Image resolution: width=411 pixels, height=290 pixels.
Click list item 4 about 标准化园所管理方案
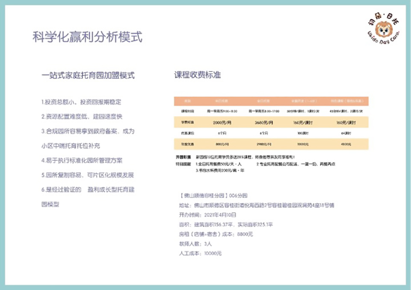82,161
